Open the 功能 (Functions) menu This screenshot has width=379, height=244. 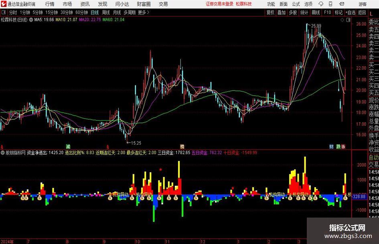(271, 4)
